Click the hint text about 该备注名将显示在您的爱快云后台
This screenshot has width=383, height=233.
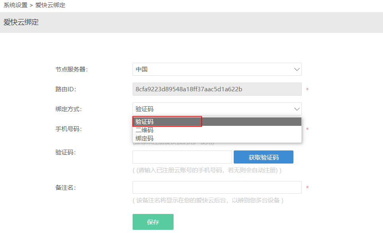tap(208, 200)
